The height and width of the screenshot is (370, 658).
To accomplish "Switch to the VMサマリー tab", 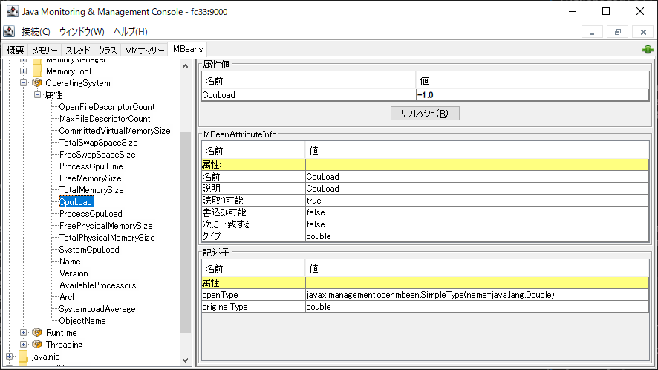I will click(145, 50).
